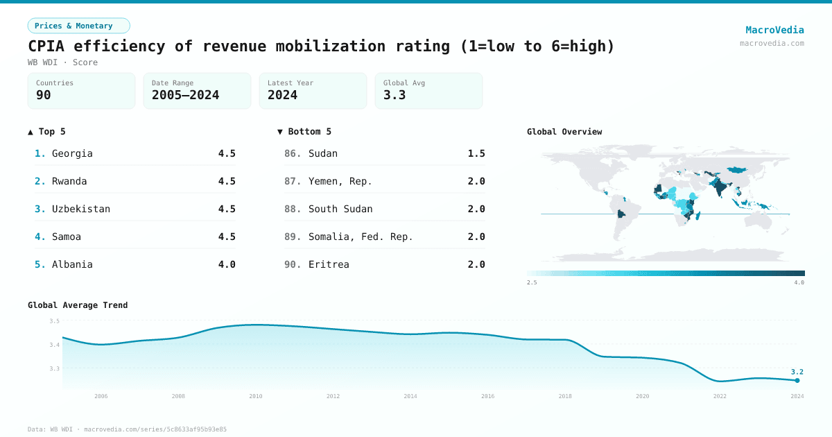Click the color gradient legend below the map
This screenshot has height=437, width=832.
click(x=664, y=272)
